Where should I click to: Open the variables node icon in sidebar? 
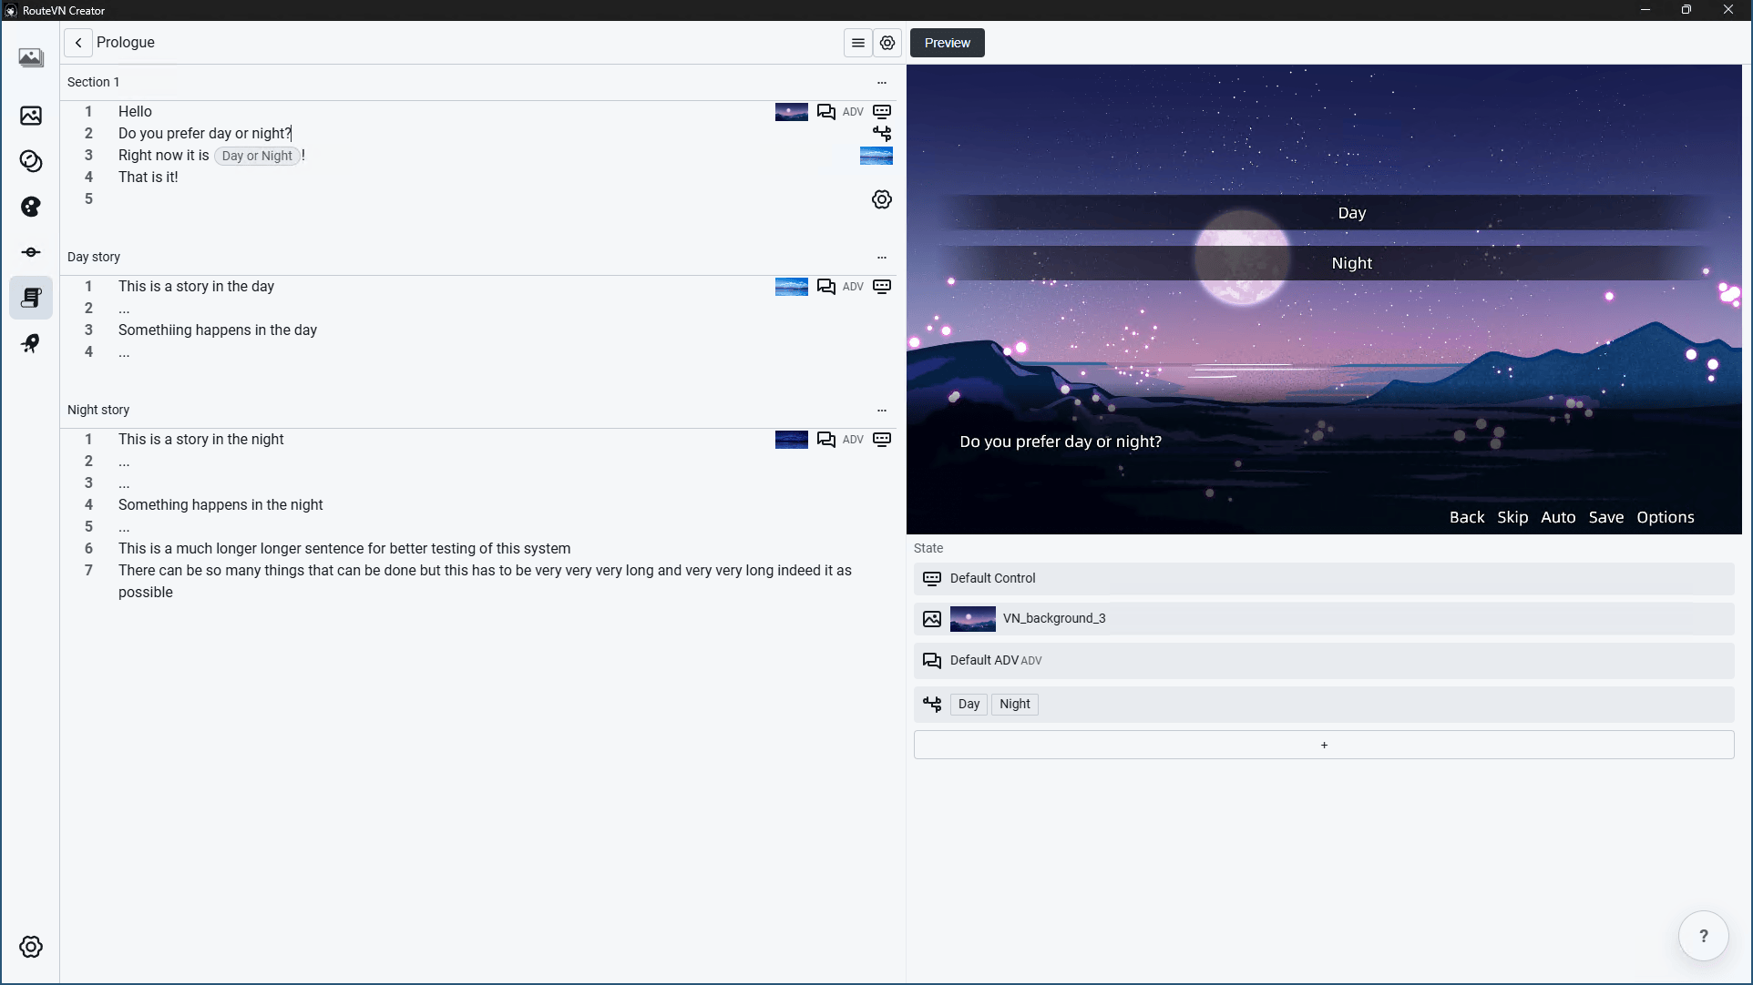pyautogui.click(x=31, y=252)
